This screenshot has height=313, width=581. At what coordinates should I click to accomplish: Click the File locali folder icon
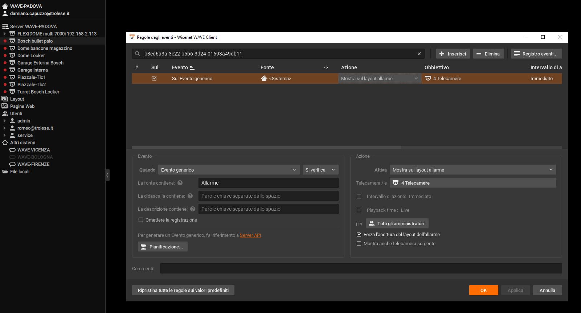pyautogui.click(x=5, y=172)
